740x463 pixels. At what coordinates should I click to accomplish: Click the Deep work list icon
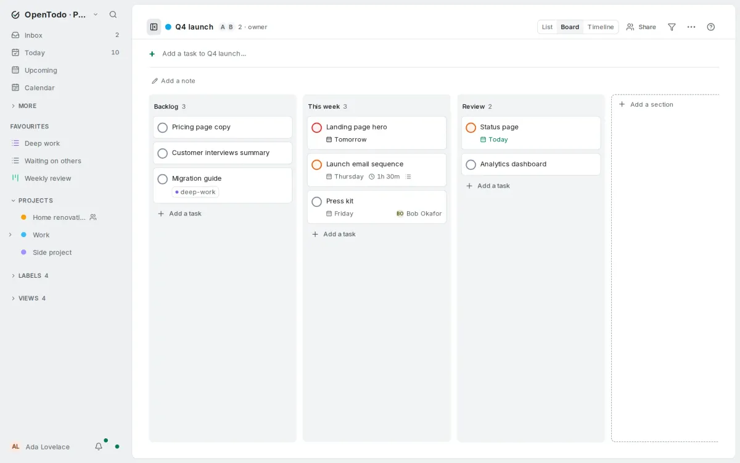point(15,143)
